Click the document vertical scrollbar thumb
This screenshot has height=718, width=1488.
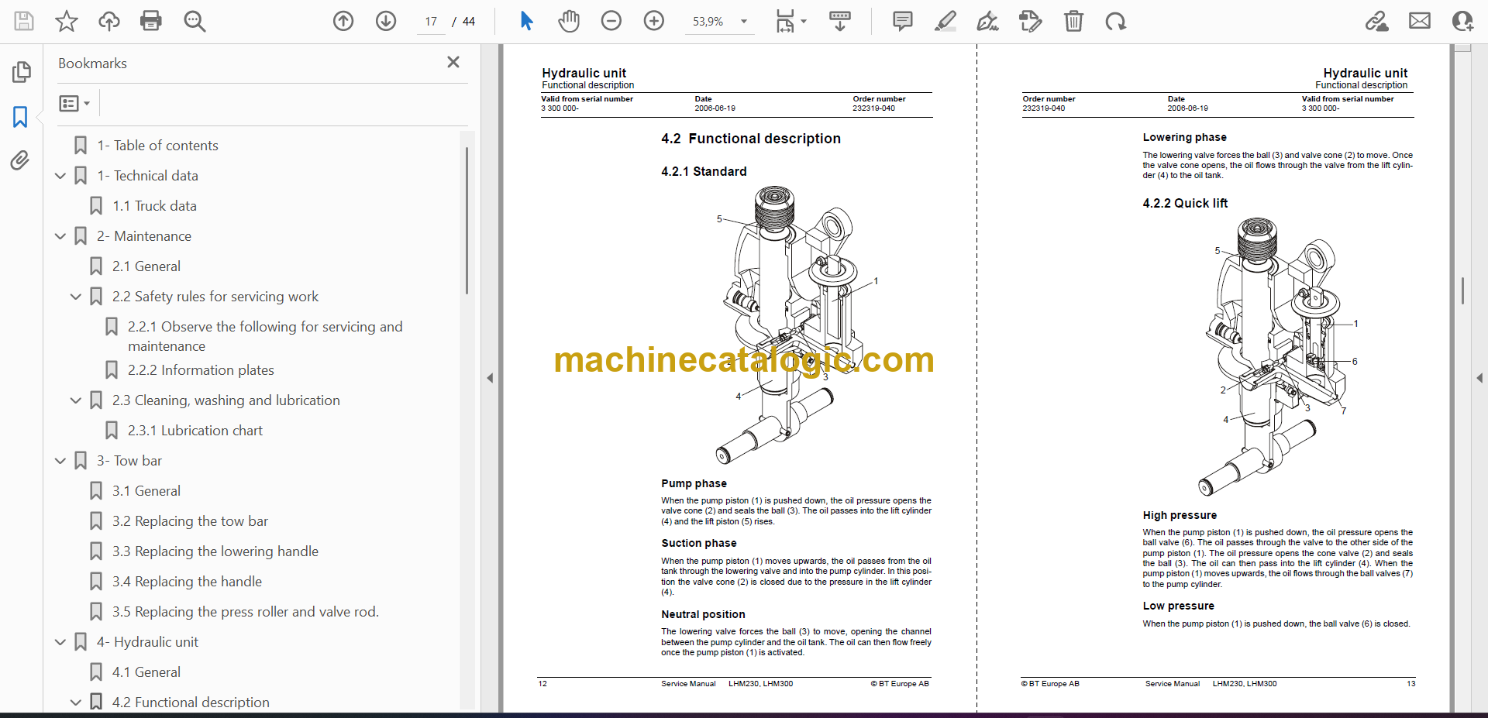click(1462, 290)
